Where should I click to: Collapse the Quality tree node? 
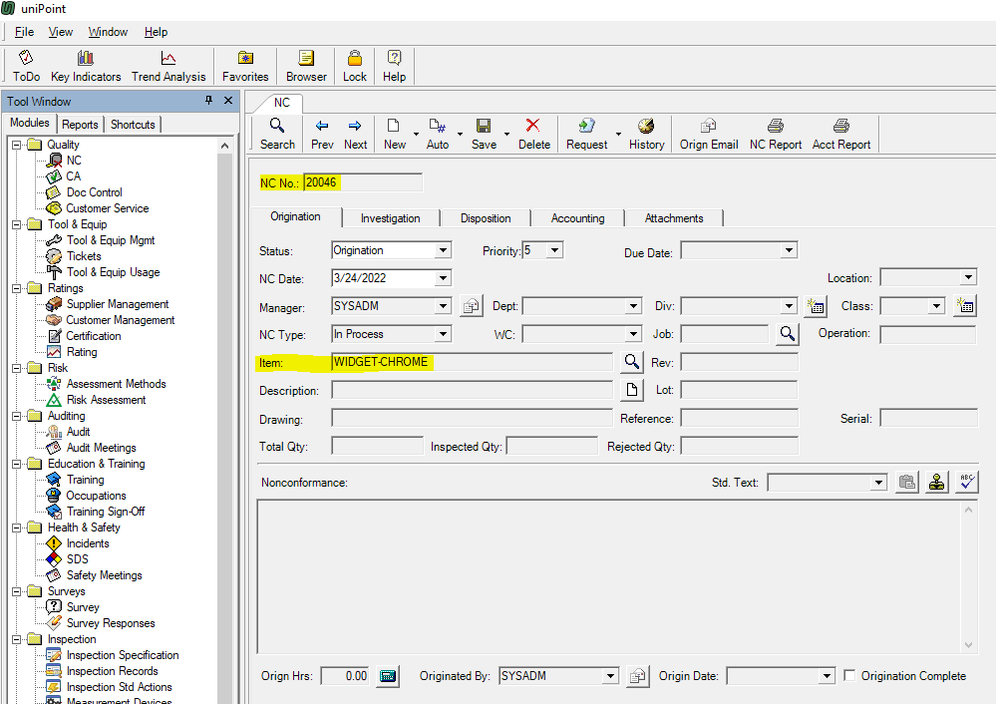17,145
